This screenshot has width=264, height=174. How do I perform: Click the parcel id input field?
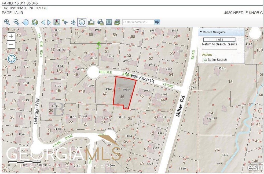138,22
